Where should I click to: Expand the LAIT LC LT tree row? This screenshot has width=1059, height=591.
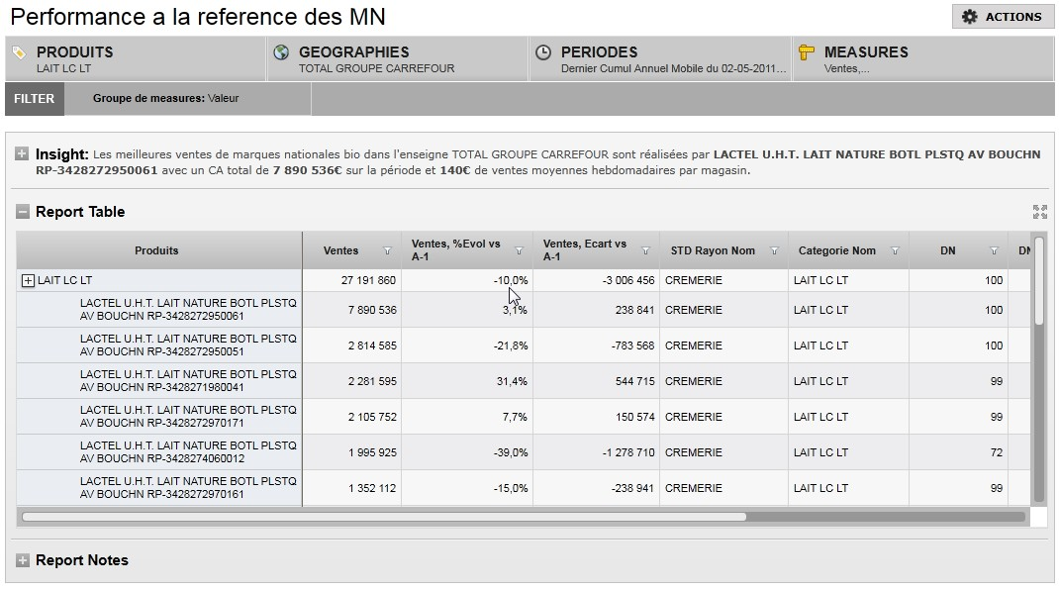coord(28,280)
